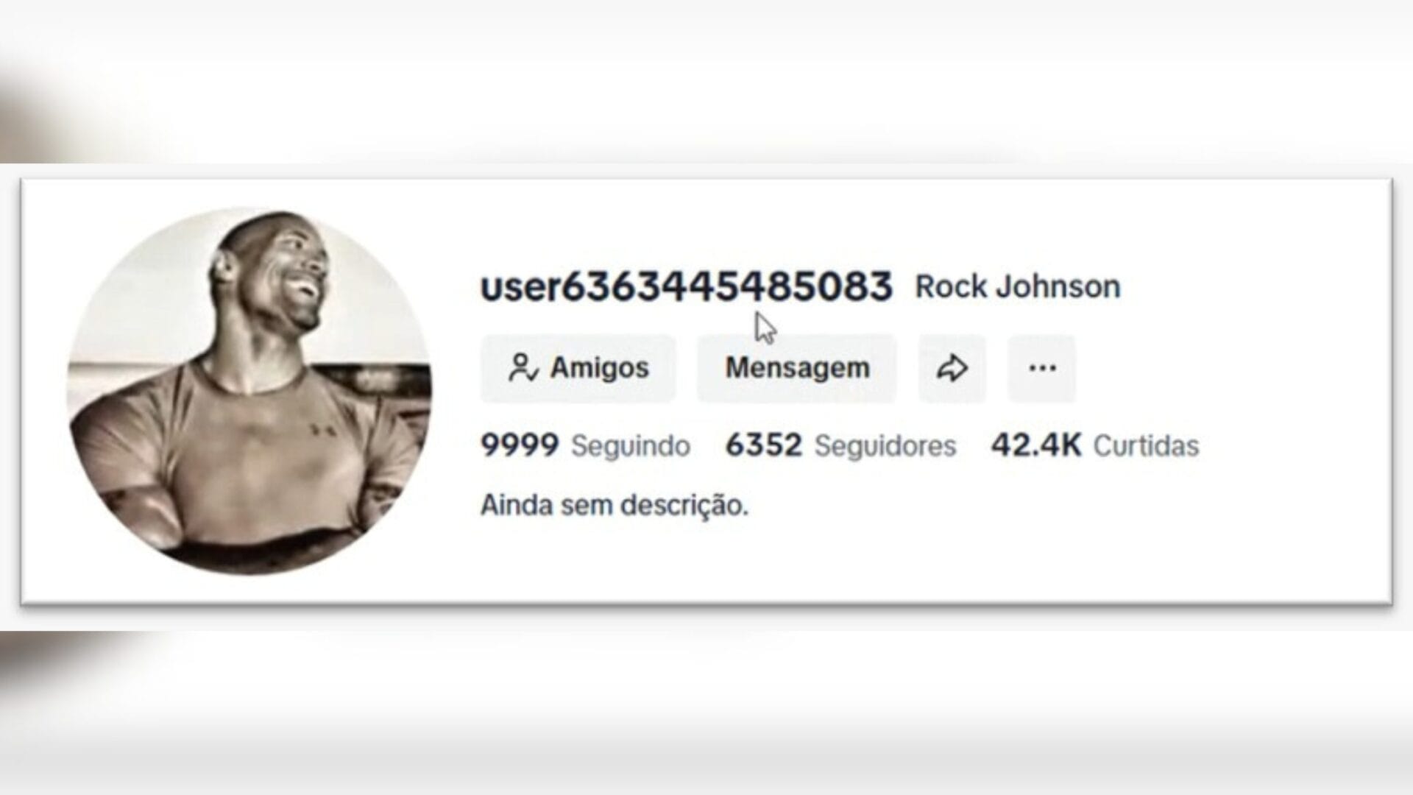Click the person-check icon inside Amigos
Viewport: 1413px width, 795px height.
[x=523, y=367]
